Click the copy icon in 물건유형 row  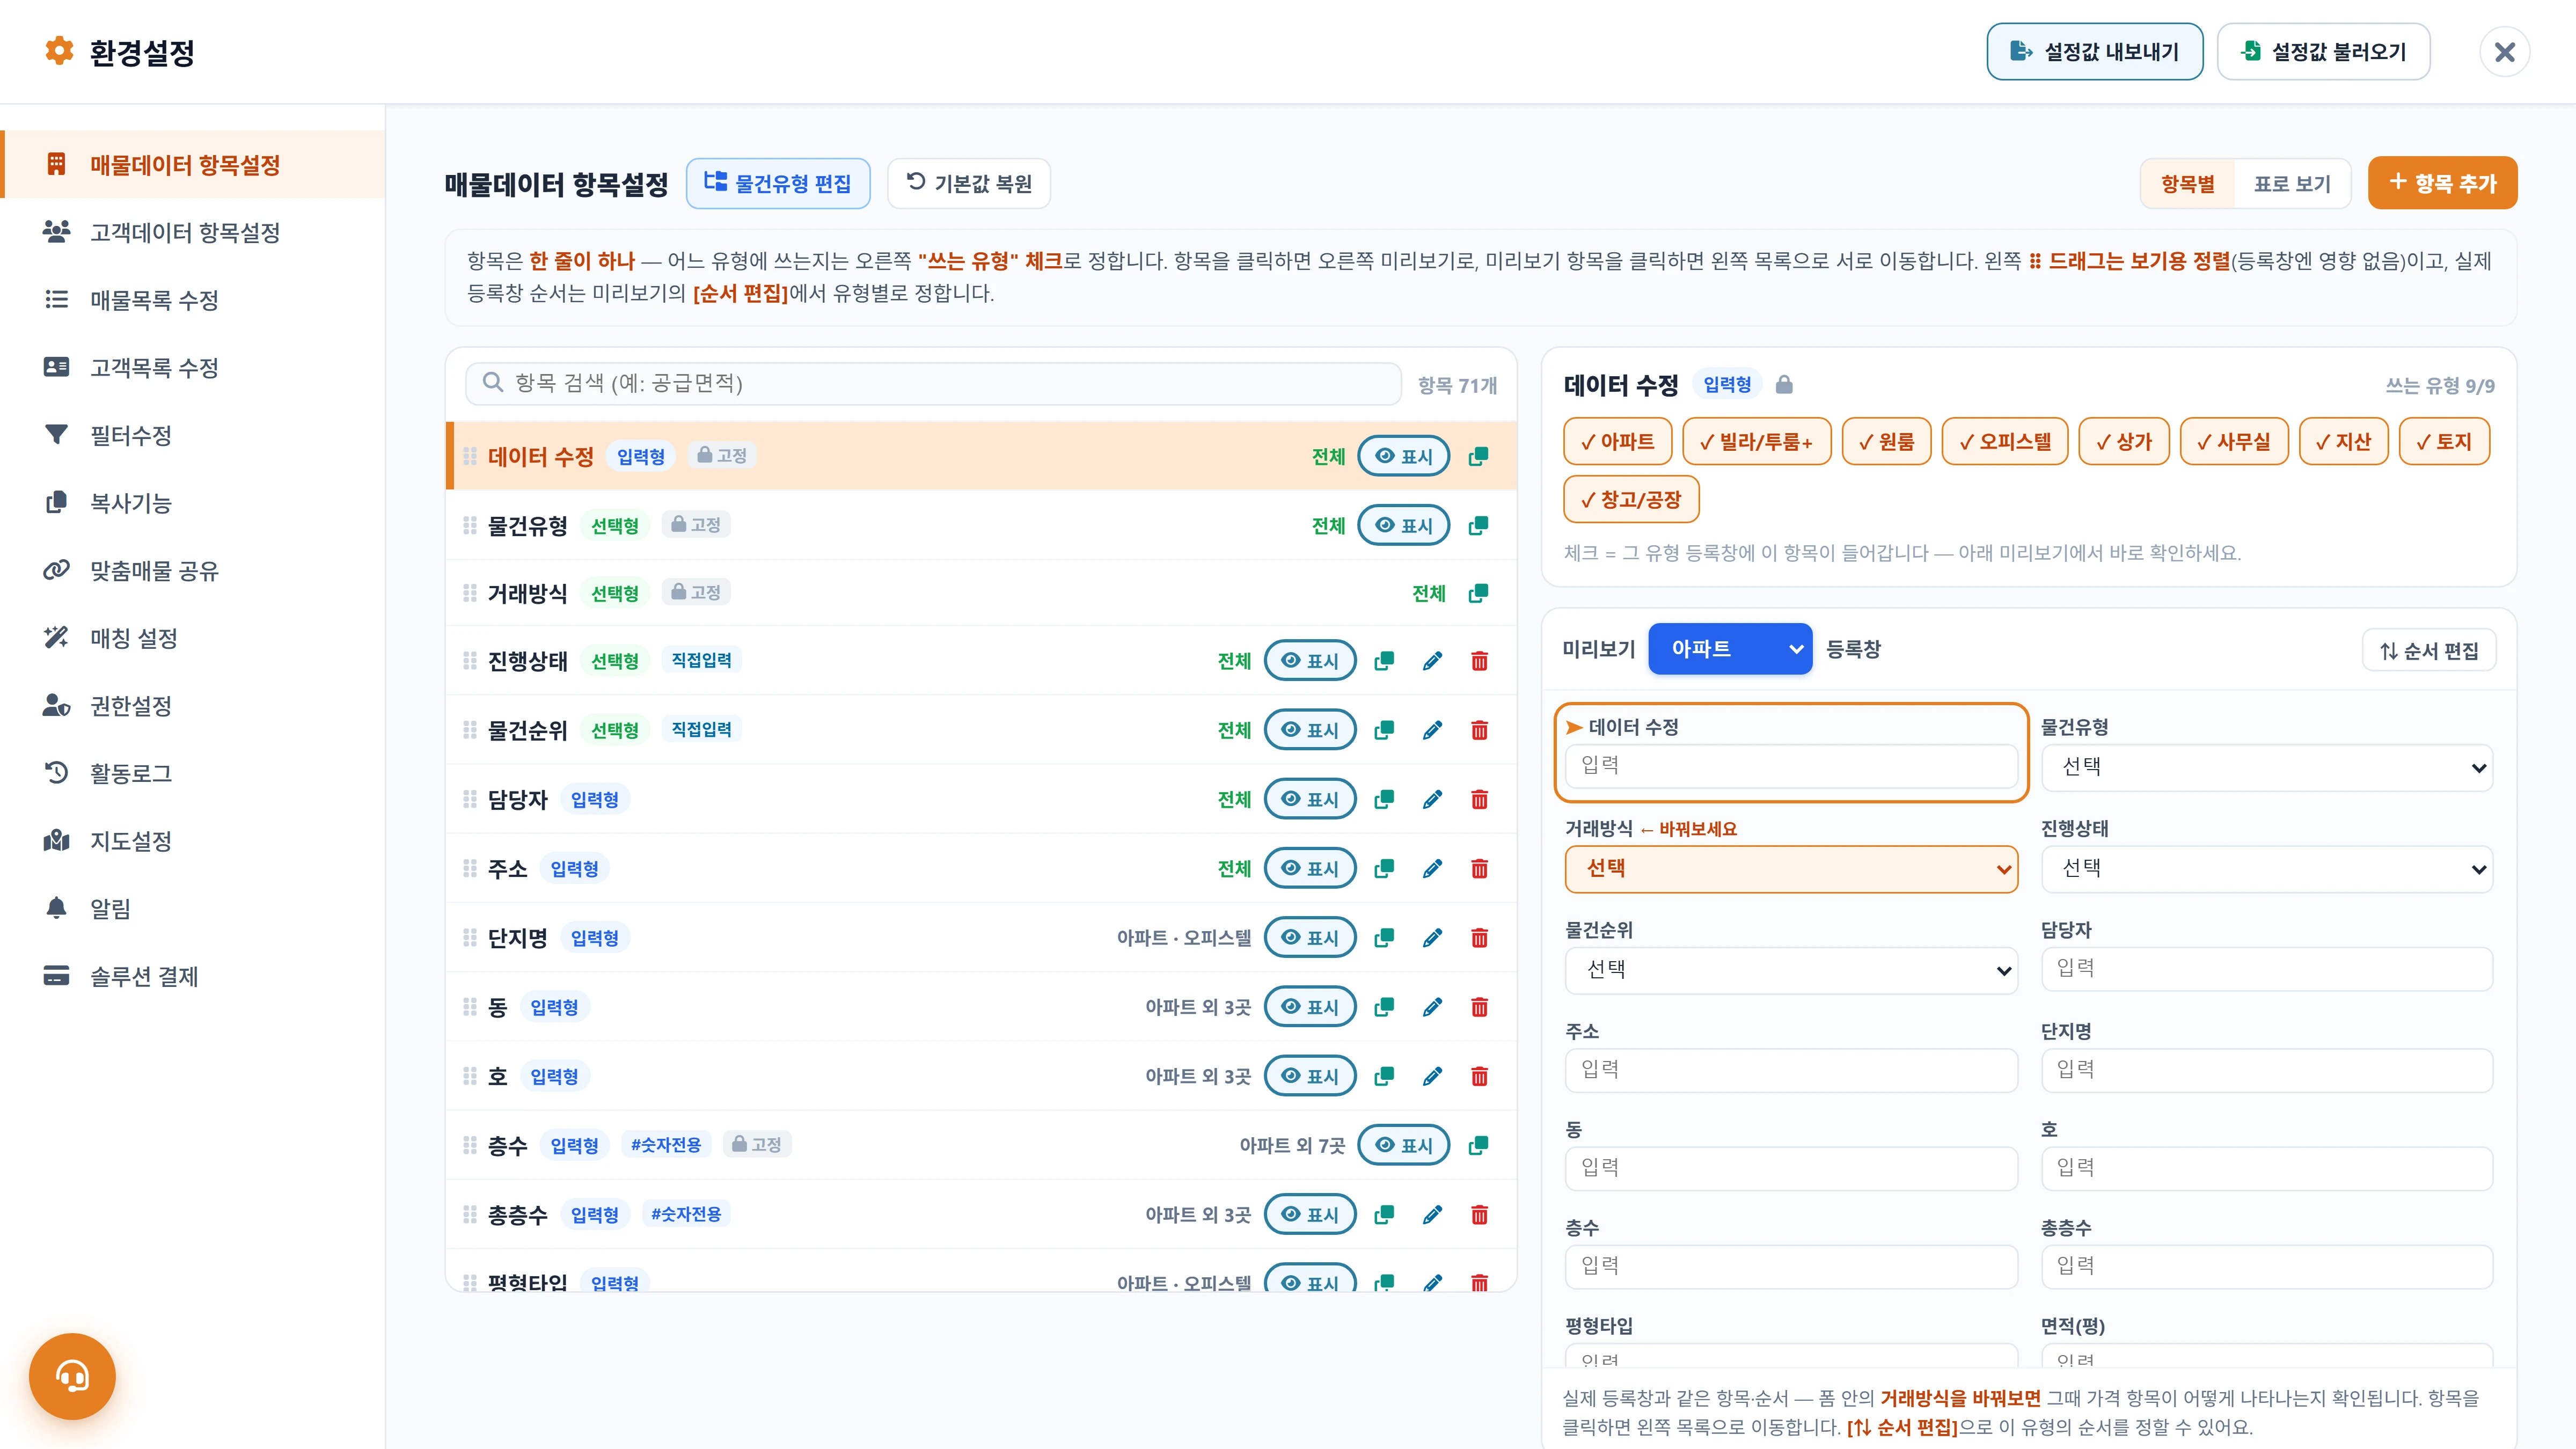coord(1478,525)
